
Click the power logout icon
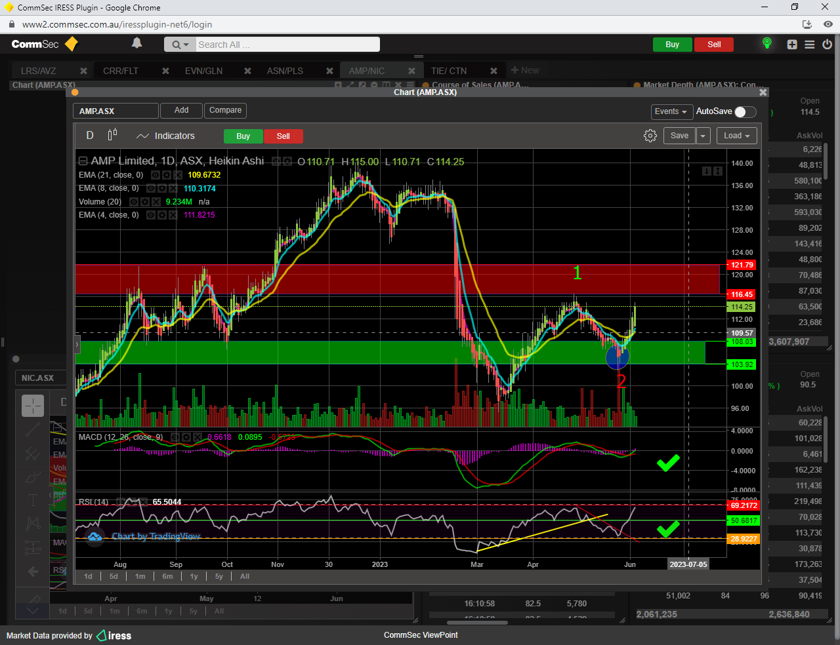click(827, 45)
